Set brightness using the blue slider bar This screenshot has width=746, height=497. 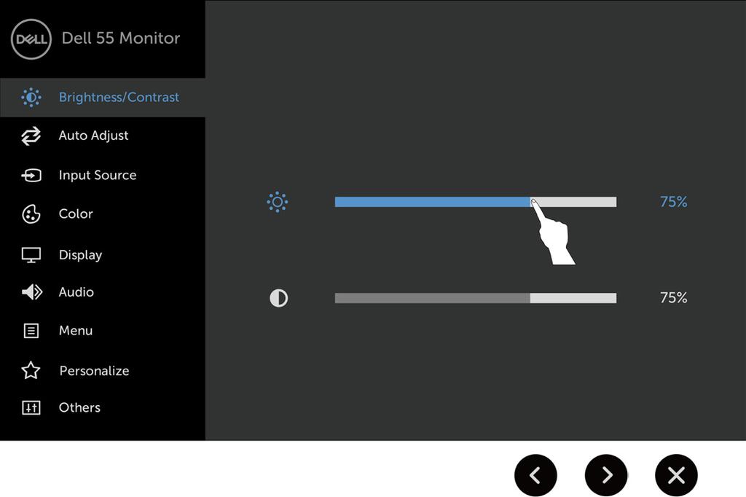point(476,202)
